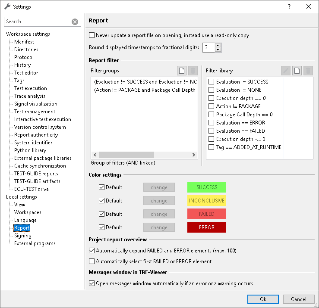Select Signing in Local settings
This screenshot has height=308, width=319.
23,236
